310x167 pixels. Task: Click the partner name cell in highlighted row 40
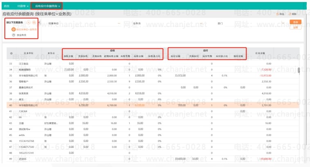28,105
